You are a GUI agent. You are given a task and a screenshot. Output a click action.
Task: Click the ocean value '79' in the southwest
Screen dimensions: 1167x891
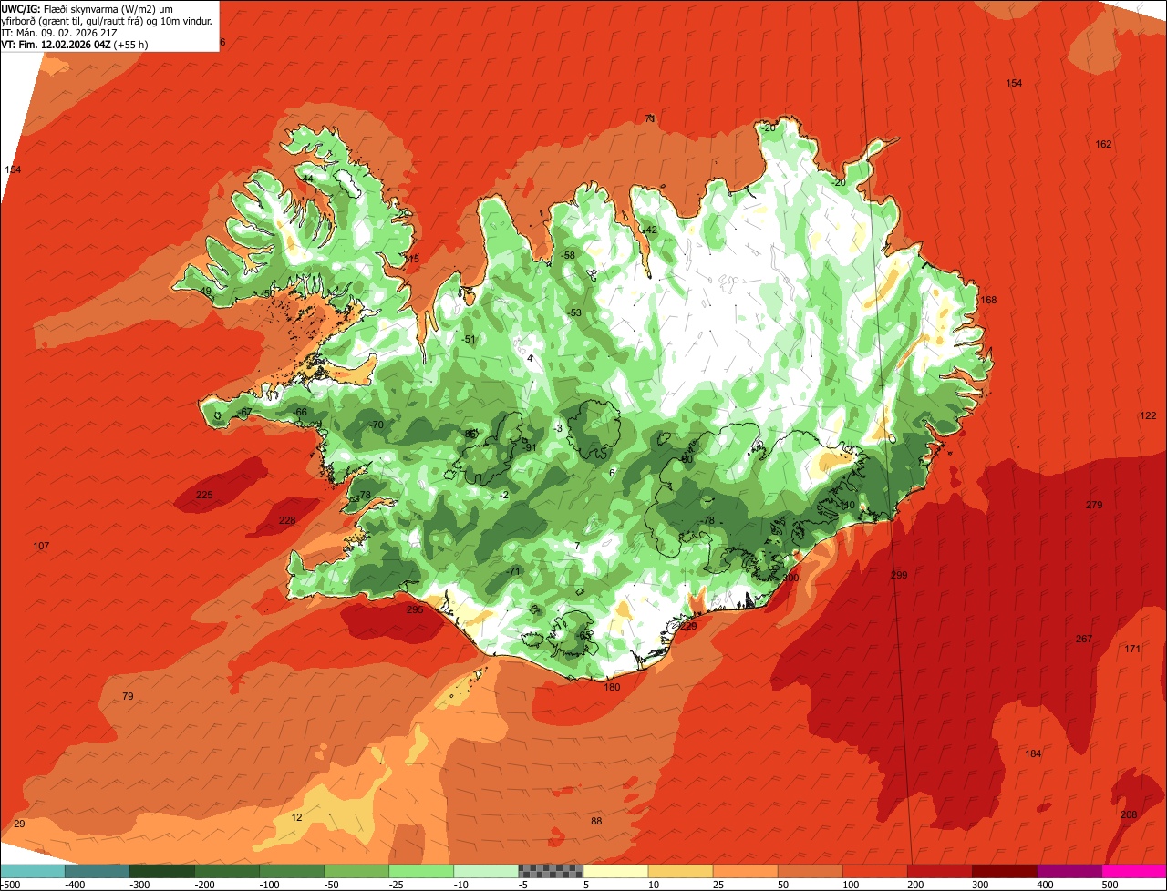click(128, 696)
